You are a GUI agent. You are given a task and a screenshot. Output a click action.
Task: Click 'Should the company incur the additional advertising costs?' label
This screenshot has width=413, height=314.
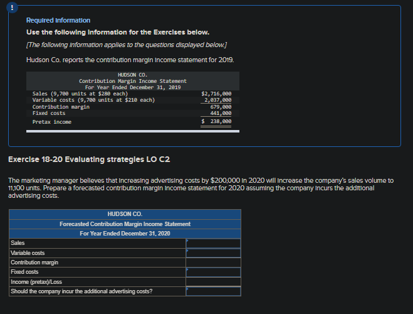coord(81,291)
